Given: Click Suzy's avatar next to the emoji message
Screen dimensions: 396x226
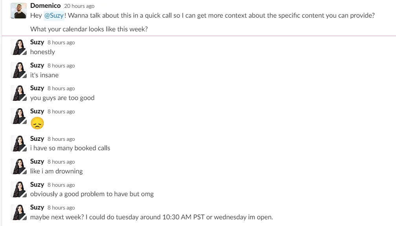Looking at the screenshot, I should (x=19, y=116).
